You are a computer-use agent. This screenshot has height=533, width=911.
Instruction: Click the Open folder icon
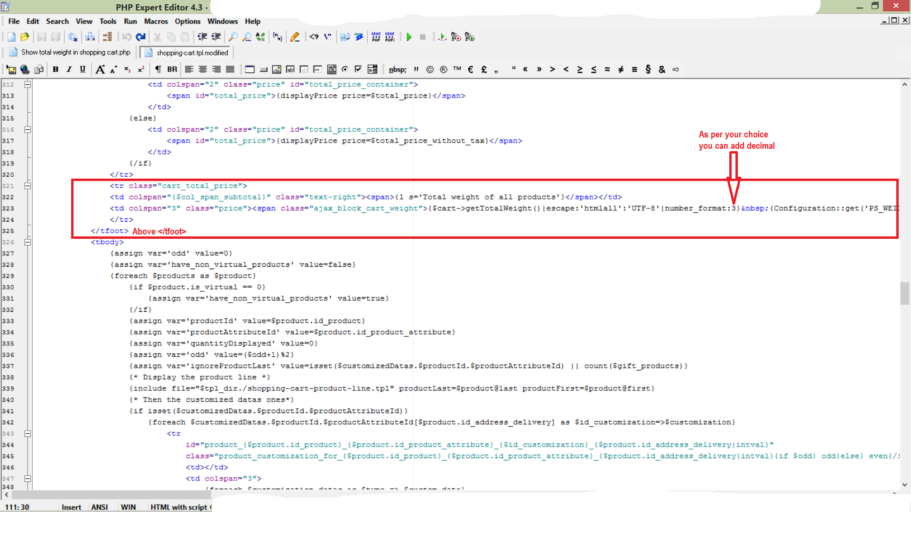point(25,37)
